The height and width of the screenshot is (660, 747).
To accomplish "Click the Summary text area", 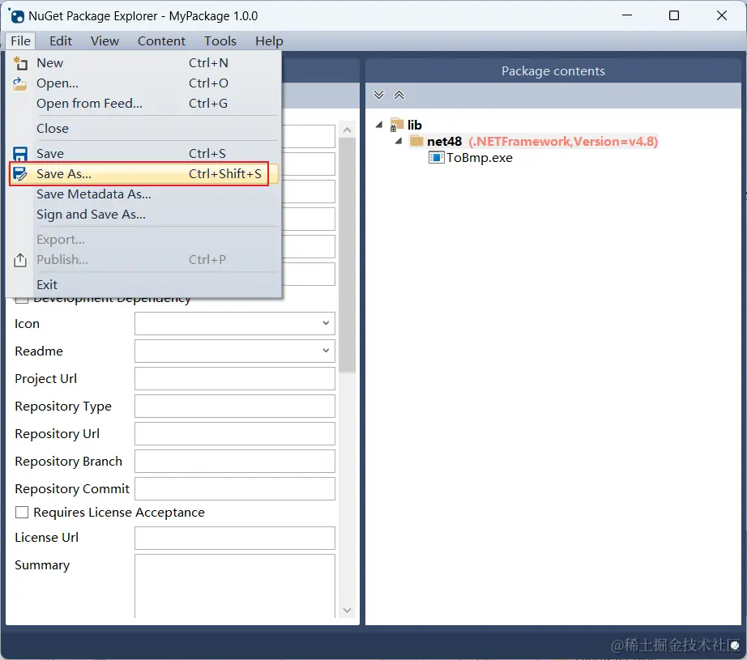I will (235, 586).
